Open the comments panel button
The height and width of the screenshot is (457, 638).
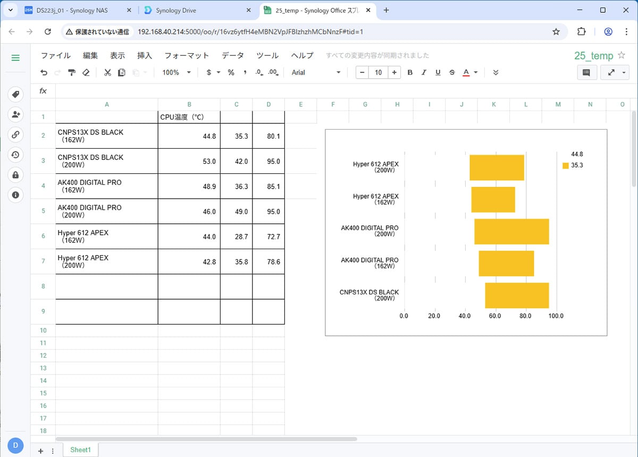coord(586,73)
